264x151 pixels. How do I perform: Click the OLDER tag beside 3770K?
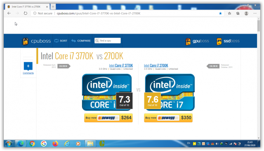point(64,66)
